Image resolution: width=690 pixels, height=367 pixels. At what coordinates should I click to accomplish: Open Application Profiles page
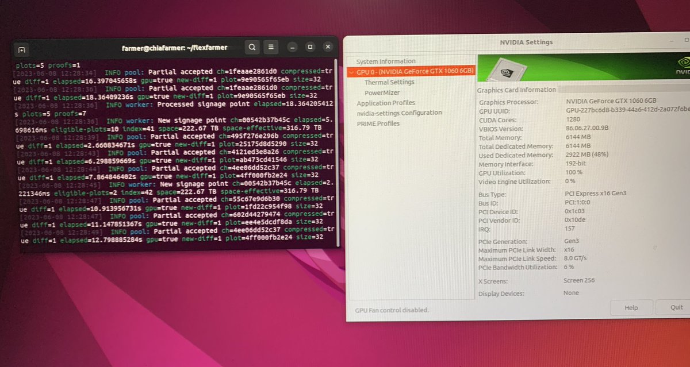point(386,103)
